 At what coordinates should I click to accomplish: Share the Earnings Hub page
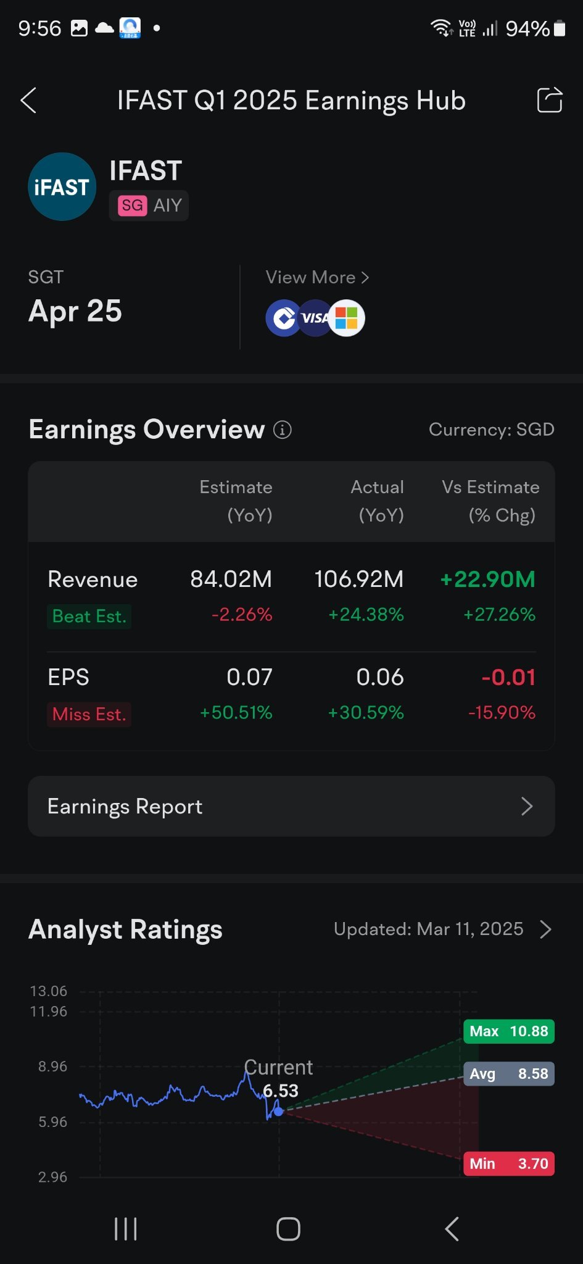549,100
